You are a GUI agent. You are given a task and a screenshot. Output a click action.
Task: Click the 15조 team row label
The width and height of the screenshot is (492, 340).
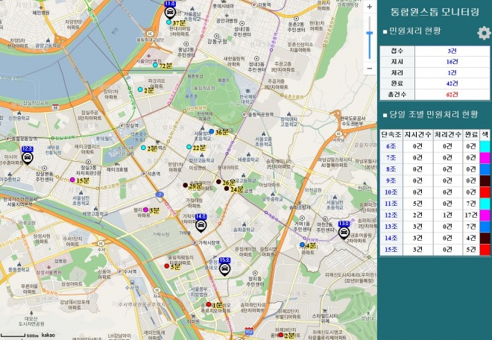click(x=391, y=249)
